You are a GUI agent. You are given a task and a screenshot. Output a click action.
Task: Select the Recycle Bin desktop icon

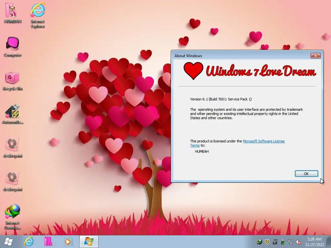[x=13, y=81]
